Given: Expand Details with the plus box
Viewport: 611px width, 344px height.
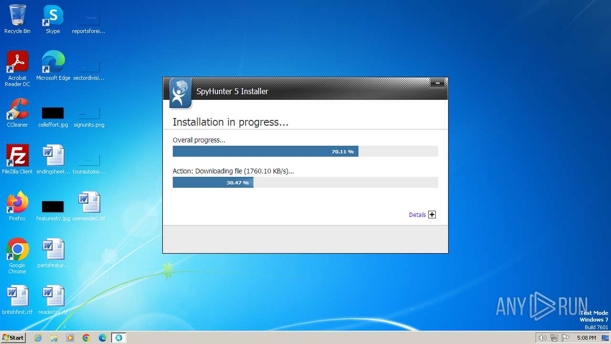Looking at the screenshot, I should 432,215.
